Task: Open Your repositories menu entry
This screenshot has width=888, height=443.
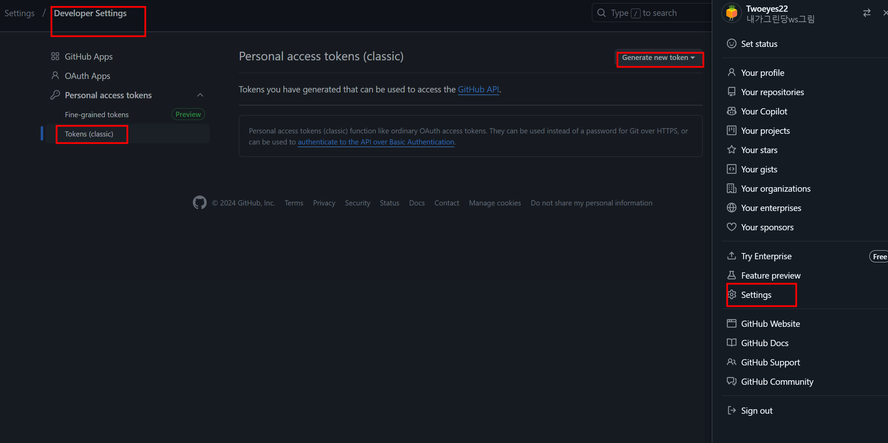Action: [772, 92]
